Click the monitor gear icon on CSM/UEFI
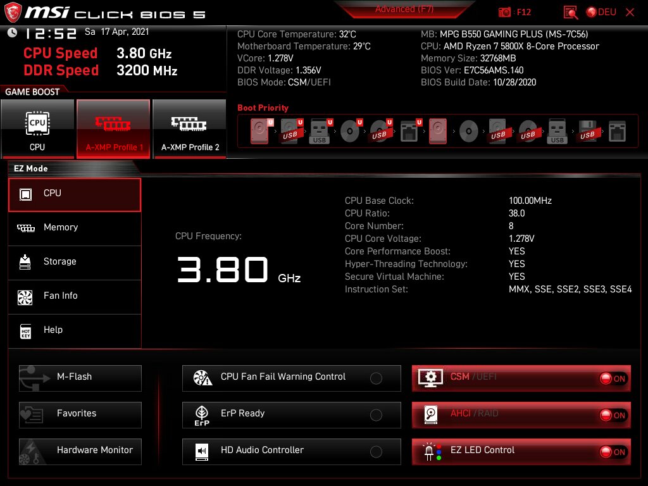 (430, 378)
